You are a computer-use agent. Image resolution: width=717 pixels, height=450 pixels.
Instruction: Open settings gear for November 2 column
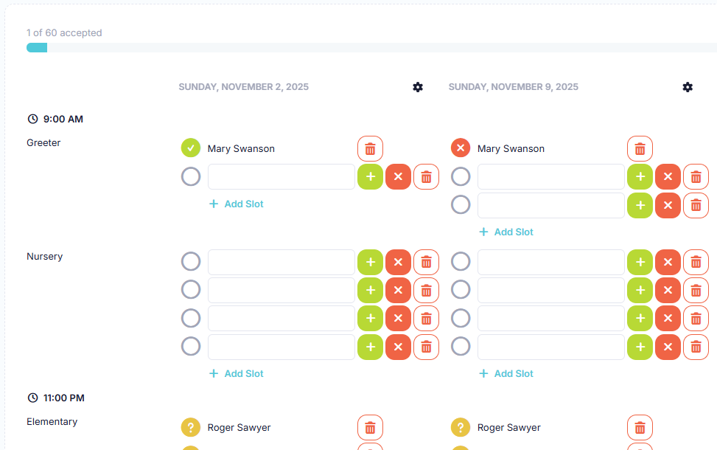click(x=418, y=87)
